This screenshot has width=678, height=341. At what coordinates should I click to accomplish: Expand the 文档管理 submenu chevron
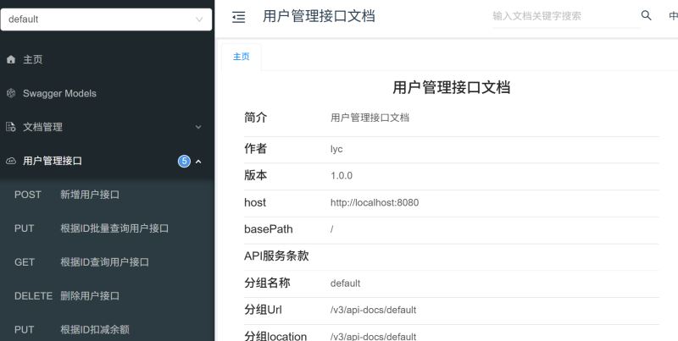click(x=198, y=127)
